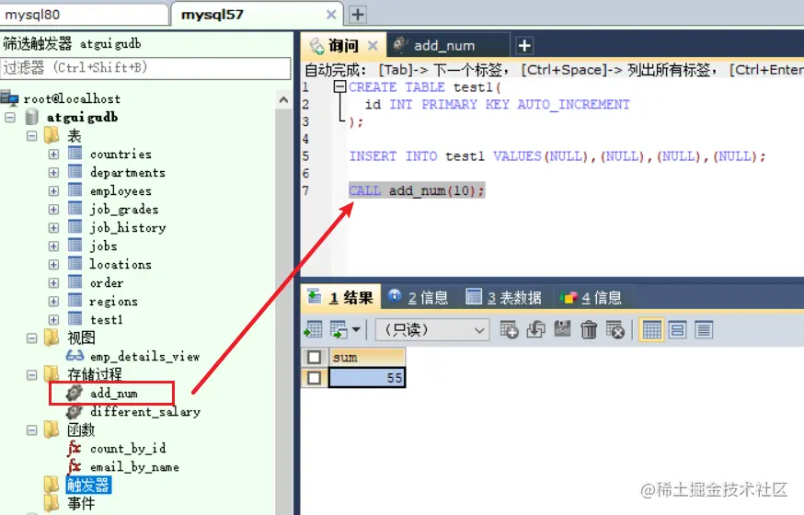Open the 只读 read-only mode dropdown

(x=432, y=329)
